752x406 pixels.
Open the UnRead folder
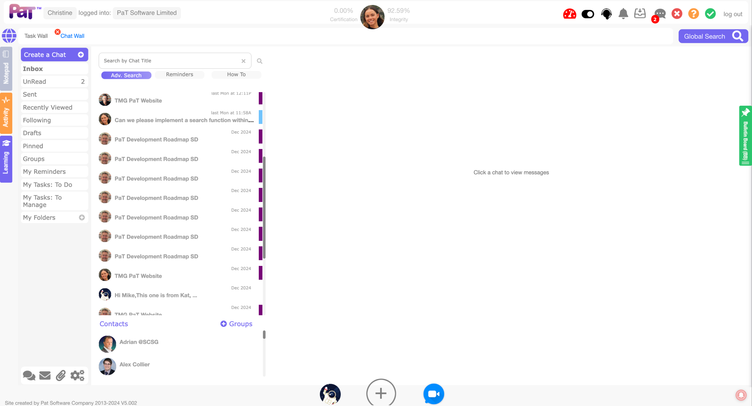(x=54, y=82)
